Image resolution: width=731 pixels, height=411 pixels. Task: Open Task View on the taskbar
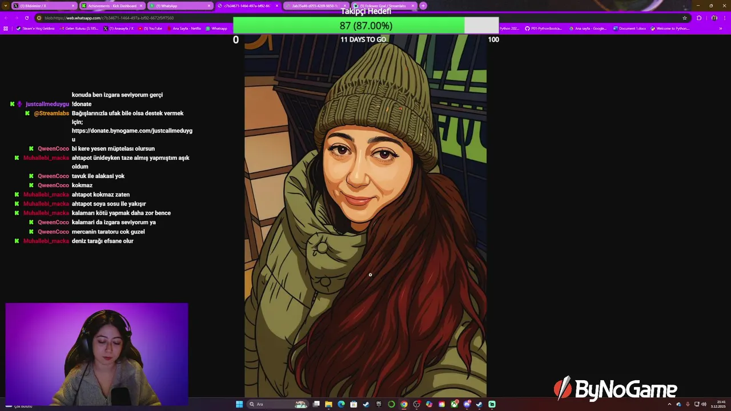tap(316, 404)
